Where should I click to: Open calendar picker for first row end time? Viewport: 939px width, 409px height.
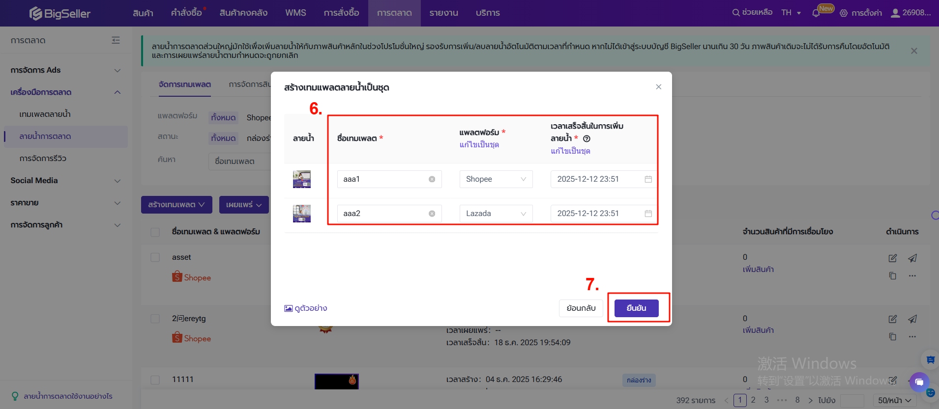coord(648,179)
